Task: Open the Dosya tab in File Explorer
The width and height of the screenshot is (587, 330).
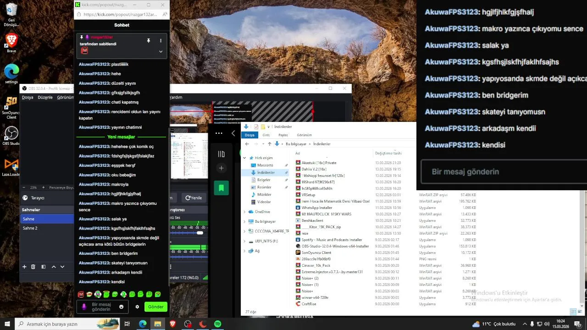Action: coord(249,135)
